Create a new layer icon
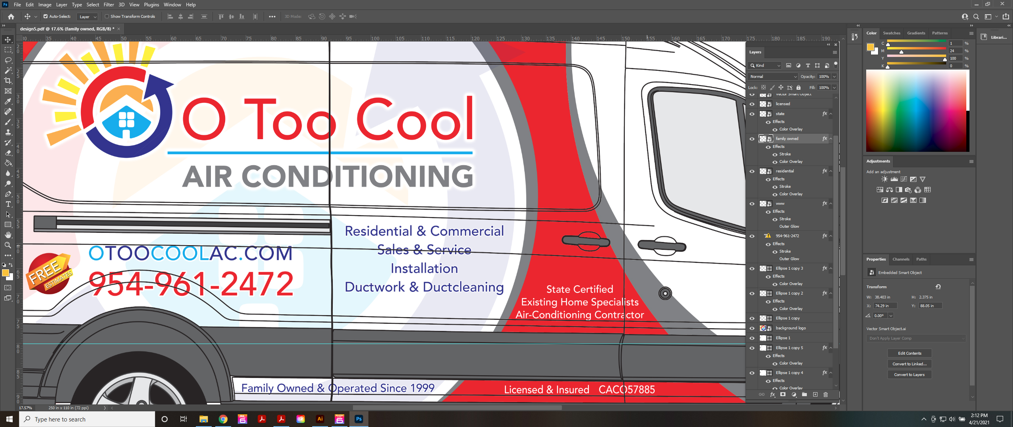The width and height of the screenshot is (1013, 427). [x=815, y=395]
